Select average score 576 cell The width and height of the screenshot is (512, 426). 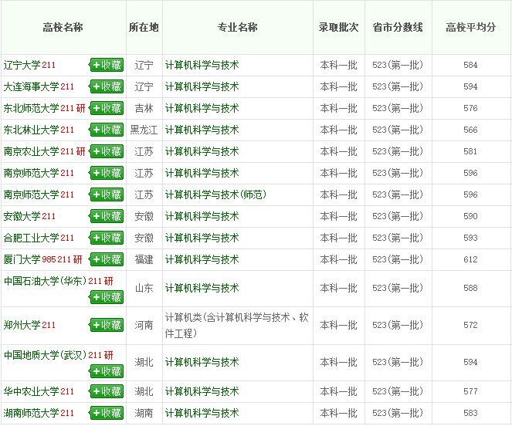[470, 108]
